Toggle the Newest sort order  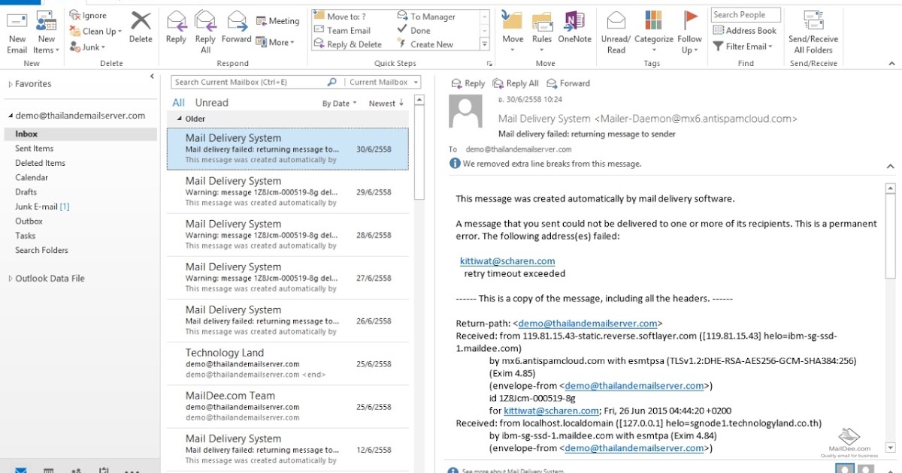(386, 104)
